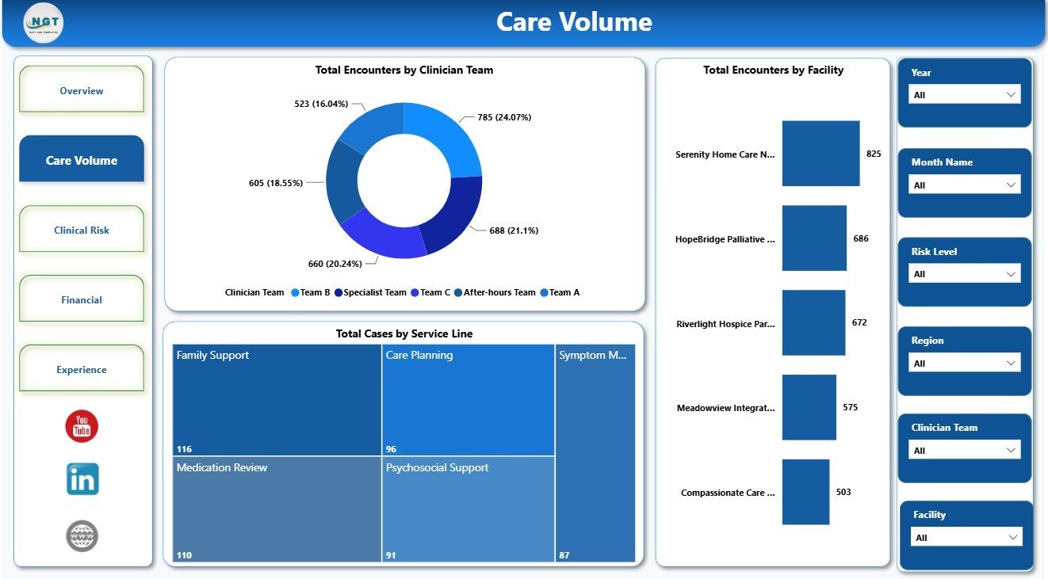Click the Symptom M... treemap tile
This screenshot has width=1048, height=579.
[595, 453]
